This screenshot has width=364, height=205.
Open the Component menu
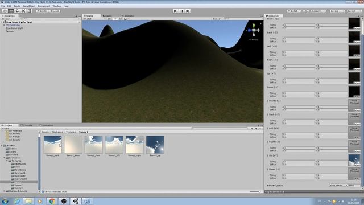click(44, 6)
